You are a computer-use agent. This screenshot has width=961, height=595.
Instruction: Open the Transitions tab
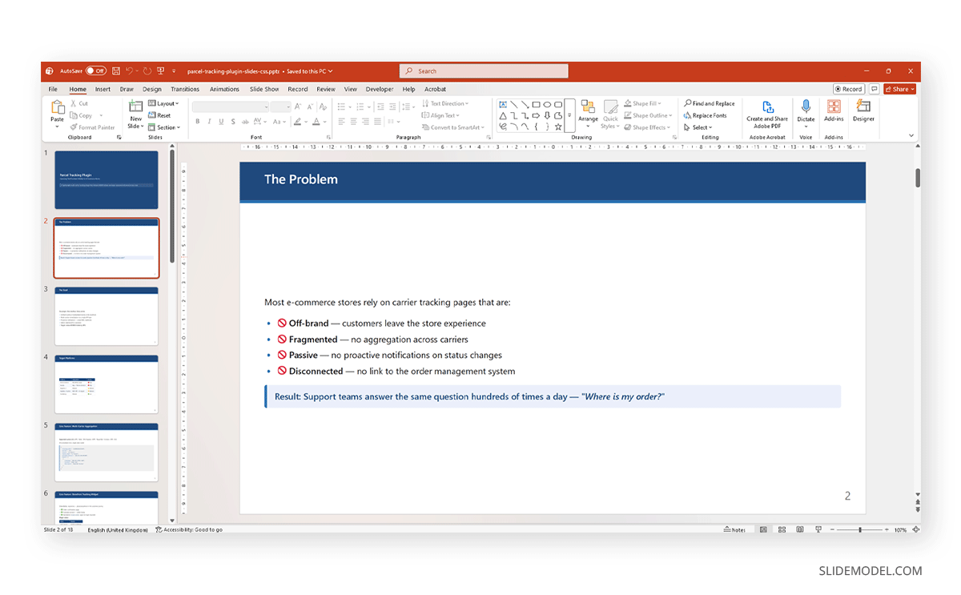point(184,90)
